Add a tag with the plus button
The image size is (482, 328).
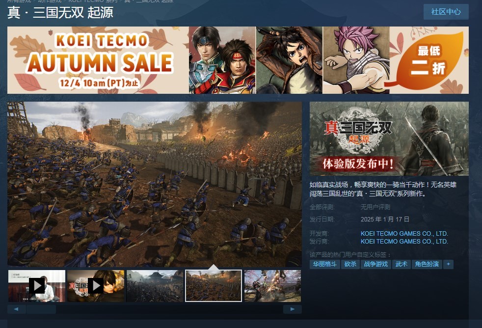tap(448, 264)
